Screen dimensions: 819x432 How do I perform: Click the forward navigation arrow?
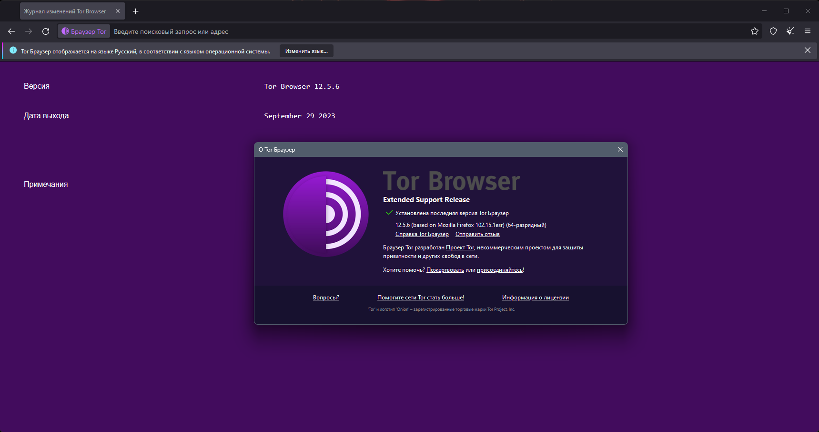tap(29, 31)
